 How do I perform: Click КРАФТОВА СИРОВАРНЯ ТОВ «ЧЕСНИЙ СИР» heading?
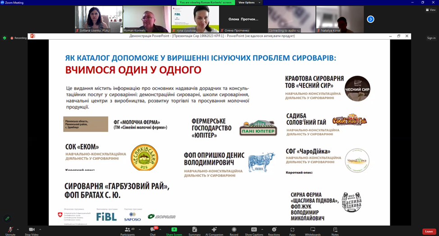tap(315, 82)
